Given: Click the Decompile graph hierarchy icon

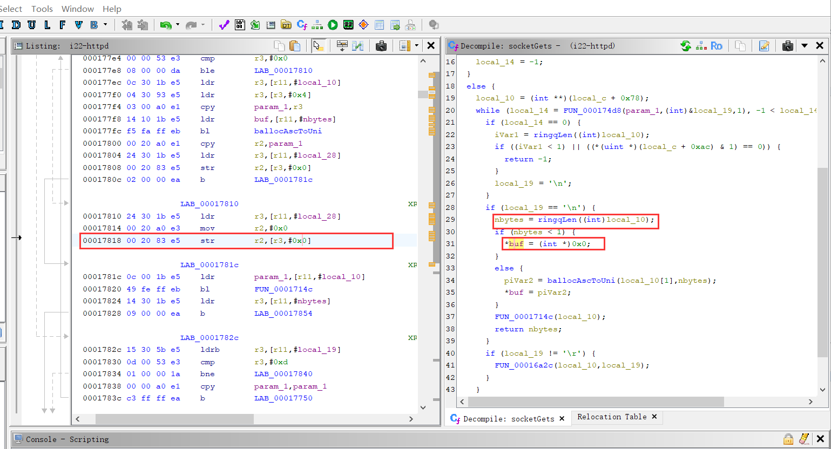Looking at the screenshot, I should pyautogui.click(x=701, y=46).
